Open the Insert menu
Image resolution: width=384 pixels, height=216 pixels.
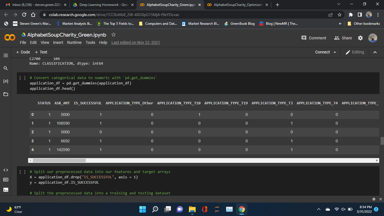[x=58, y=42]
